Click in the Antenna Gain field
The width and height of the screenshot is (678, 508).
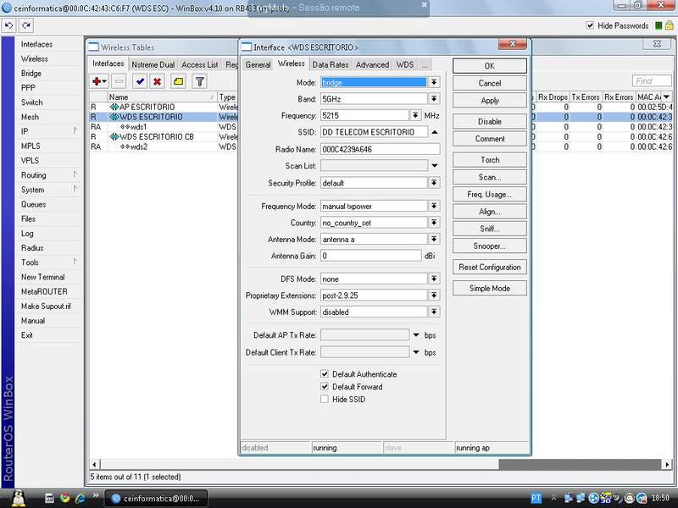(370, 256)
